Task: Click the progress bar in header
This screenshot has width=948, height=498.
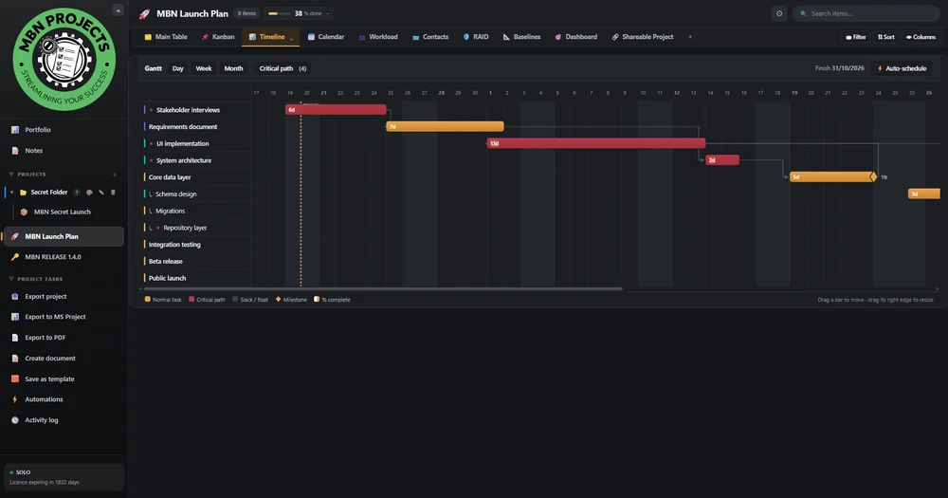Action: (x=279, y=13)
